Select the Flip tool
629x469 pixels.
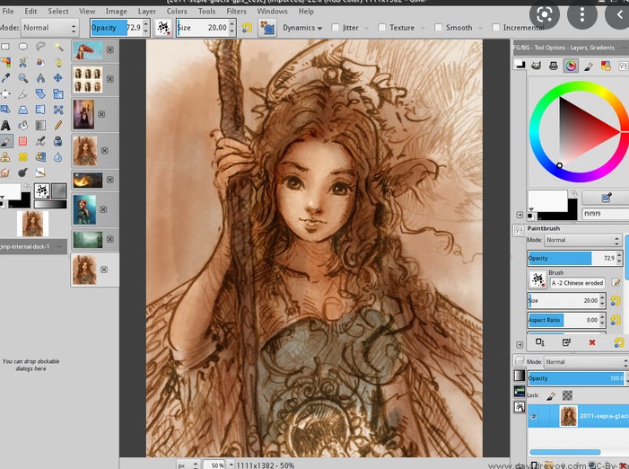tap(40, 110)
